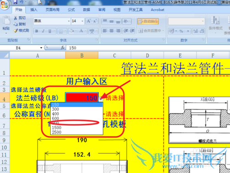Screen dimensions: 230x173
Task: Apply the comma style number format
Action: [x=188, y=31]
